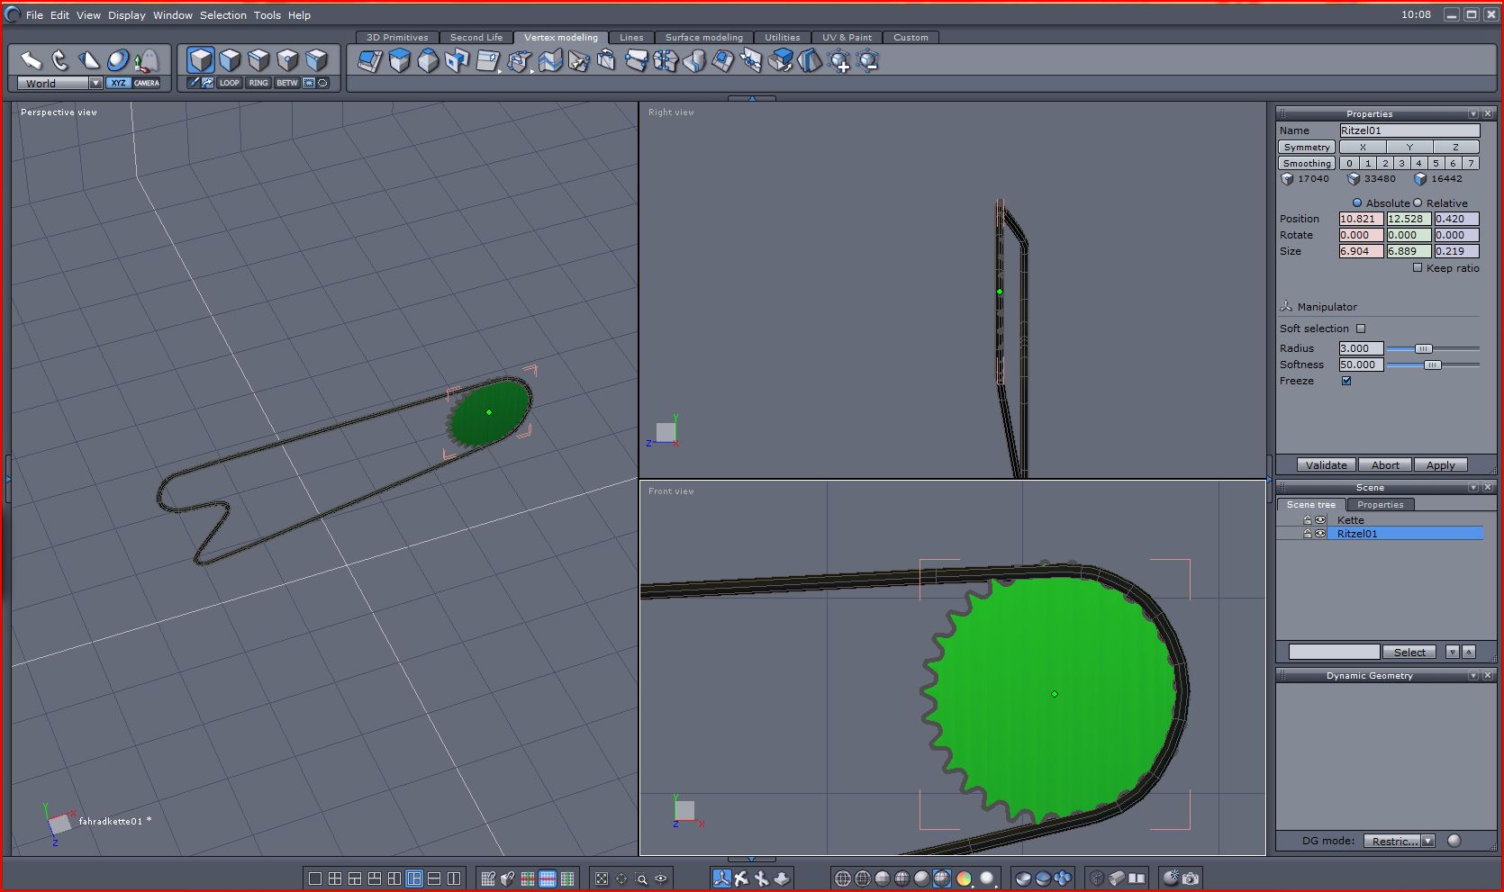Viewport: 1504px width, 892px height.
Task: Toggle symmetry on the Y axis
Action: [x=1409, y=147]
